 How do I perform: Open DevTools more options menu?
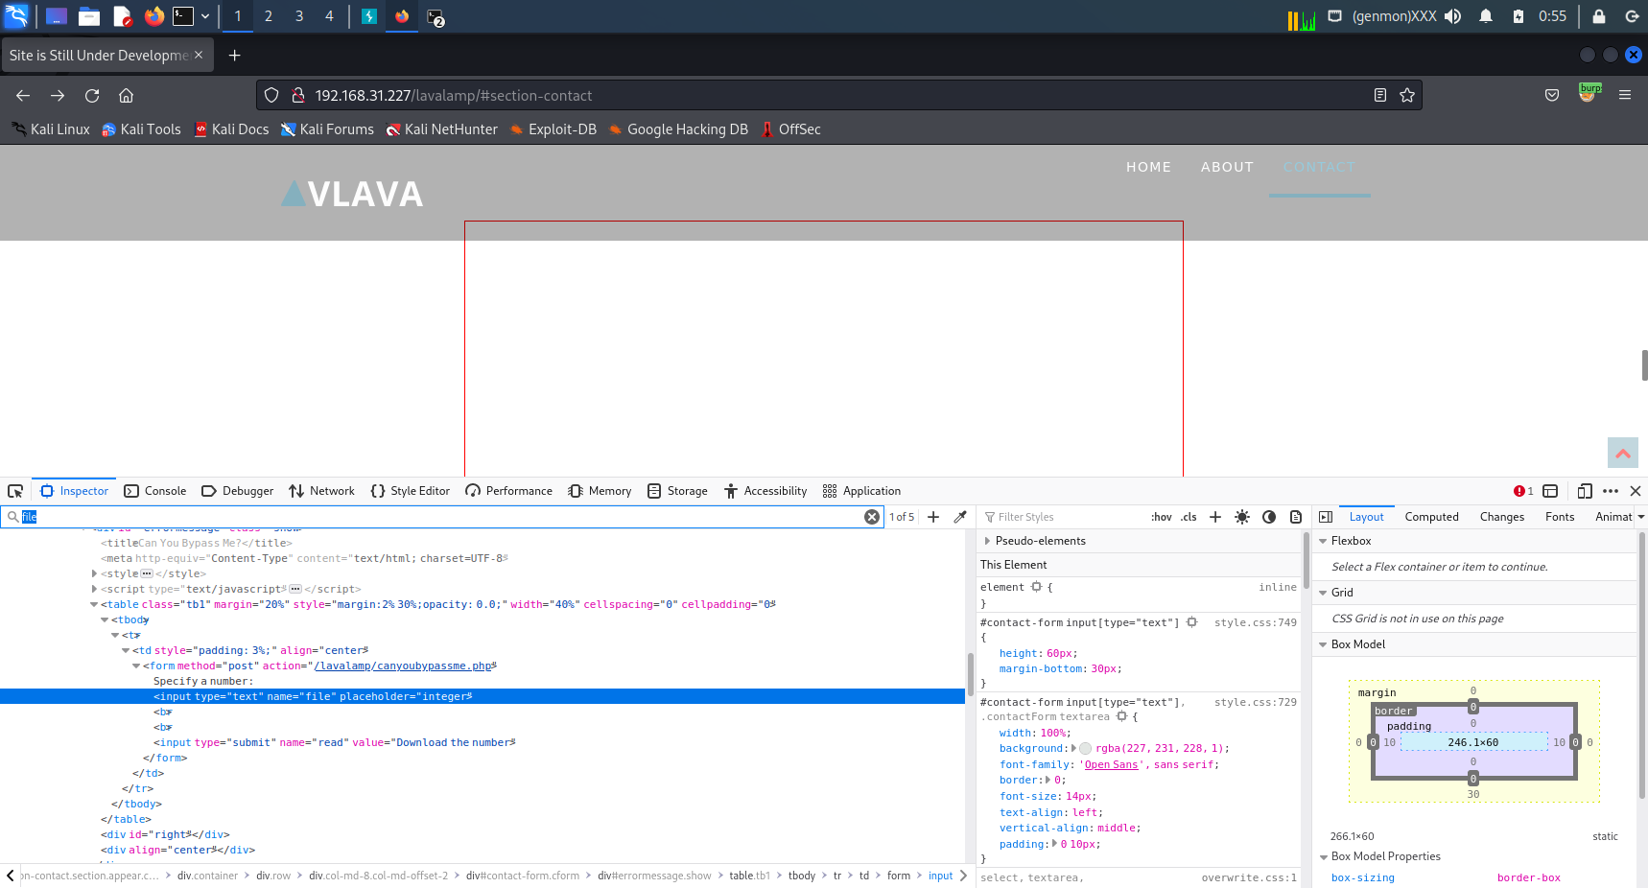coord(1611,491)
